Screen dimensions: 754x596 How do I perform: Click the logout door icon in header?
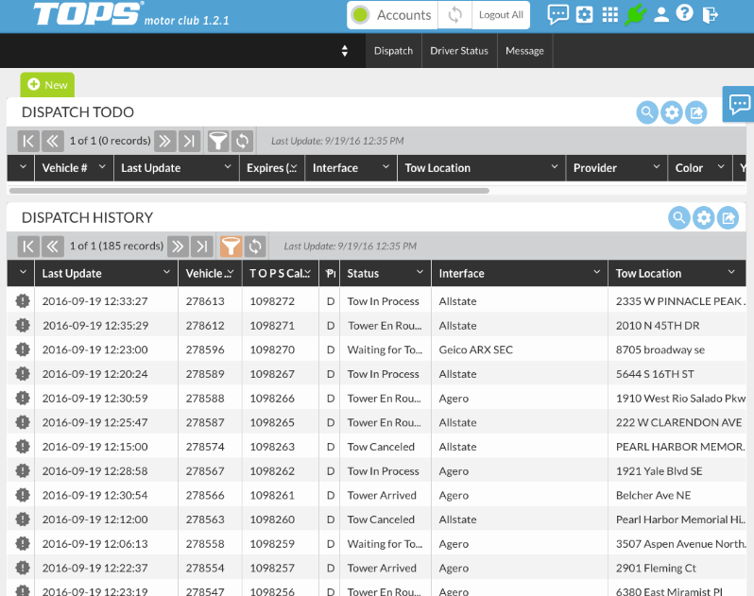711,14
